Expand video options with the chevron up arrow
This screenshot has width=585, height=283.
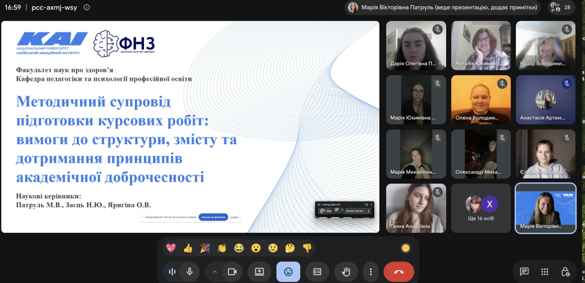pyautogui.click(x=215, y=272)
